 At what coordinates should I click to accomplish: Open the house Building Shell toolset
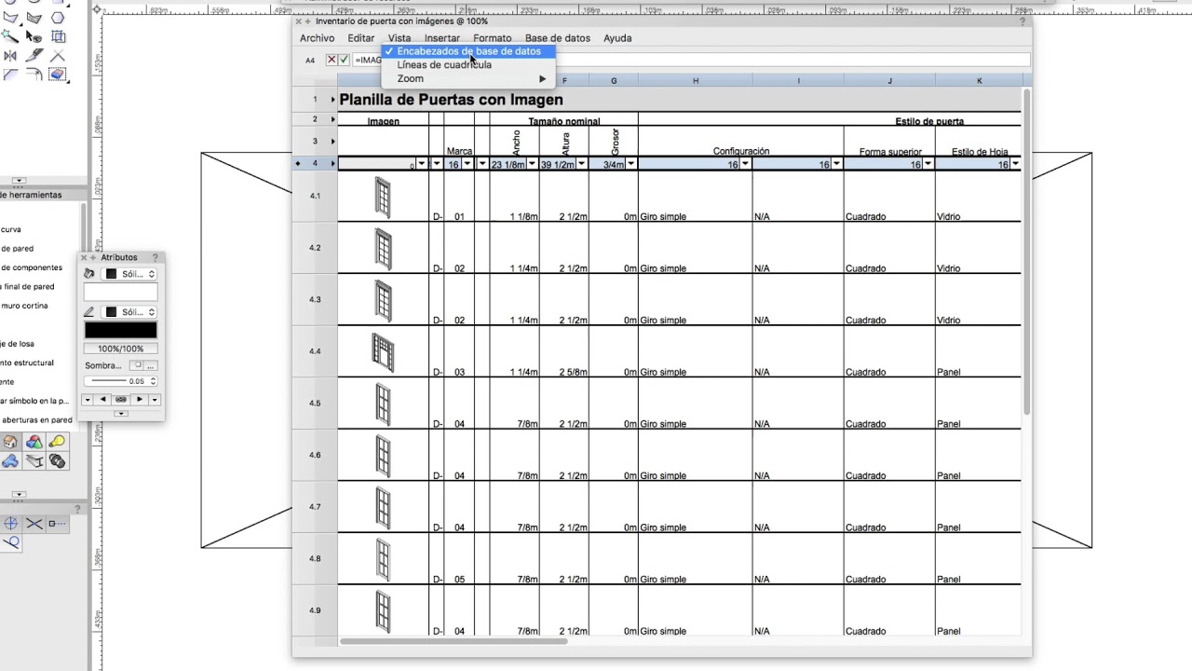pos(10,442)
